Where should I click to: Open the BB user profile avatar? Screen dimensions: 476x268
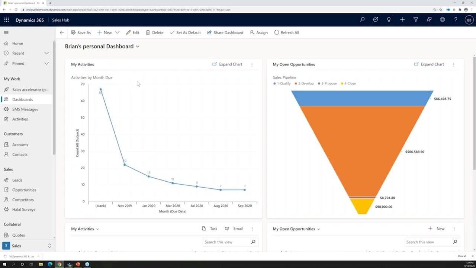click(469, 20)
